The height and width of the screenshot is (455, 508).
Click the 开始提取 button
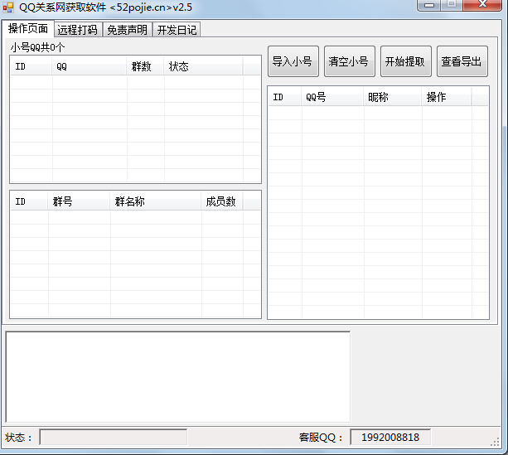(406, 61)
